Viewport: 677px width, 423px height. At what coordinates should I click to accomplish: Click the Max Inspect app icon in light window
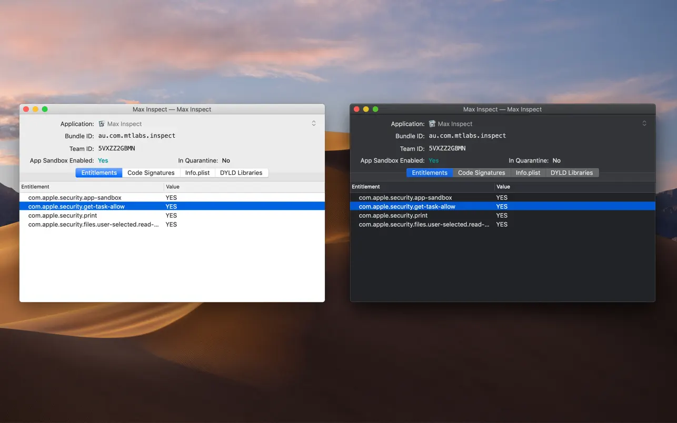101,124
